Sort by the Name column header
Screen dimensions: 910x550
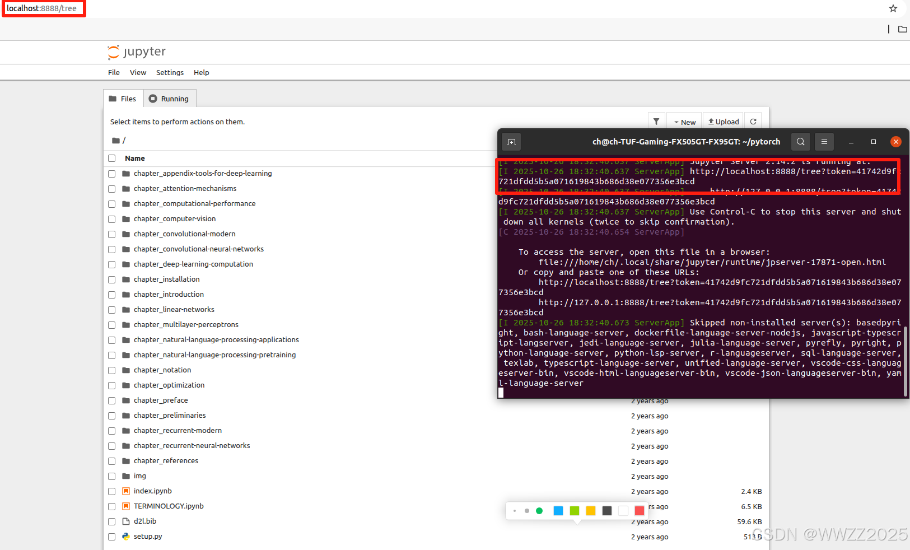click(135, 159)
